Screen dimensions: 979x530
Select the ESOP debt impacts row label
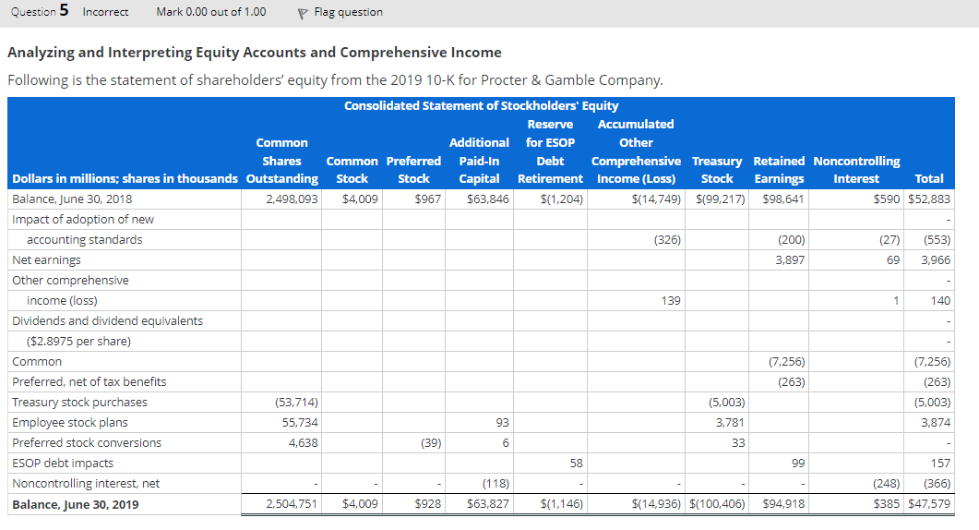coord(63,464)
